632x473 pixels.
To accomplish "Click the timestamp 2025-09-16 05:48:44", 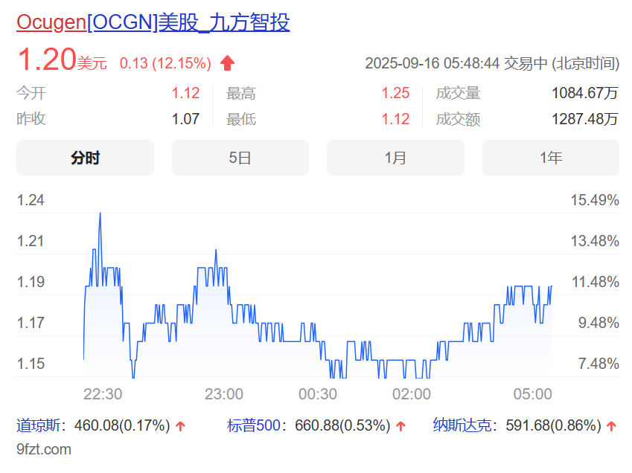I will [x=432, y=63].
